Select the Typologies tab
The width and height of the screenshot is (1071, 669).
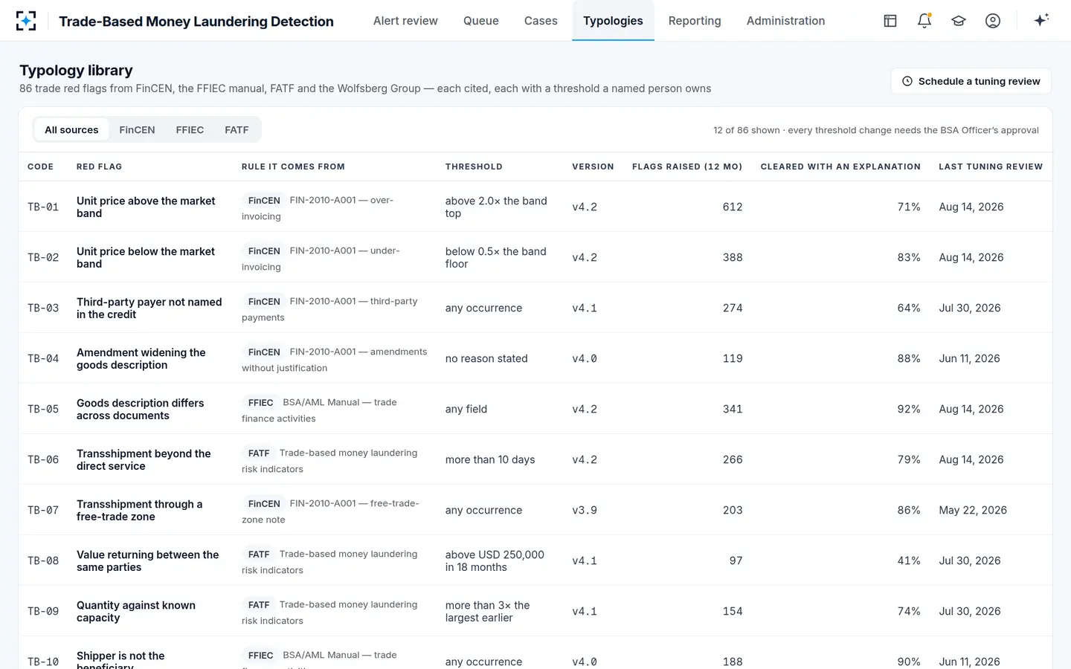(x=613, y=21)
